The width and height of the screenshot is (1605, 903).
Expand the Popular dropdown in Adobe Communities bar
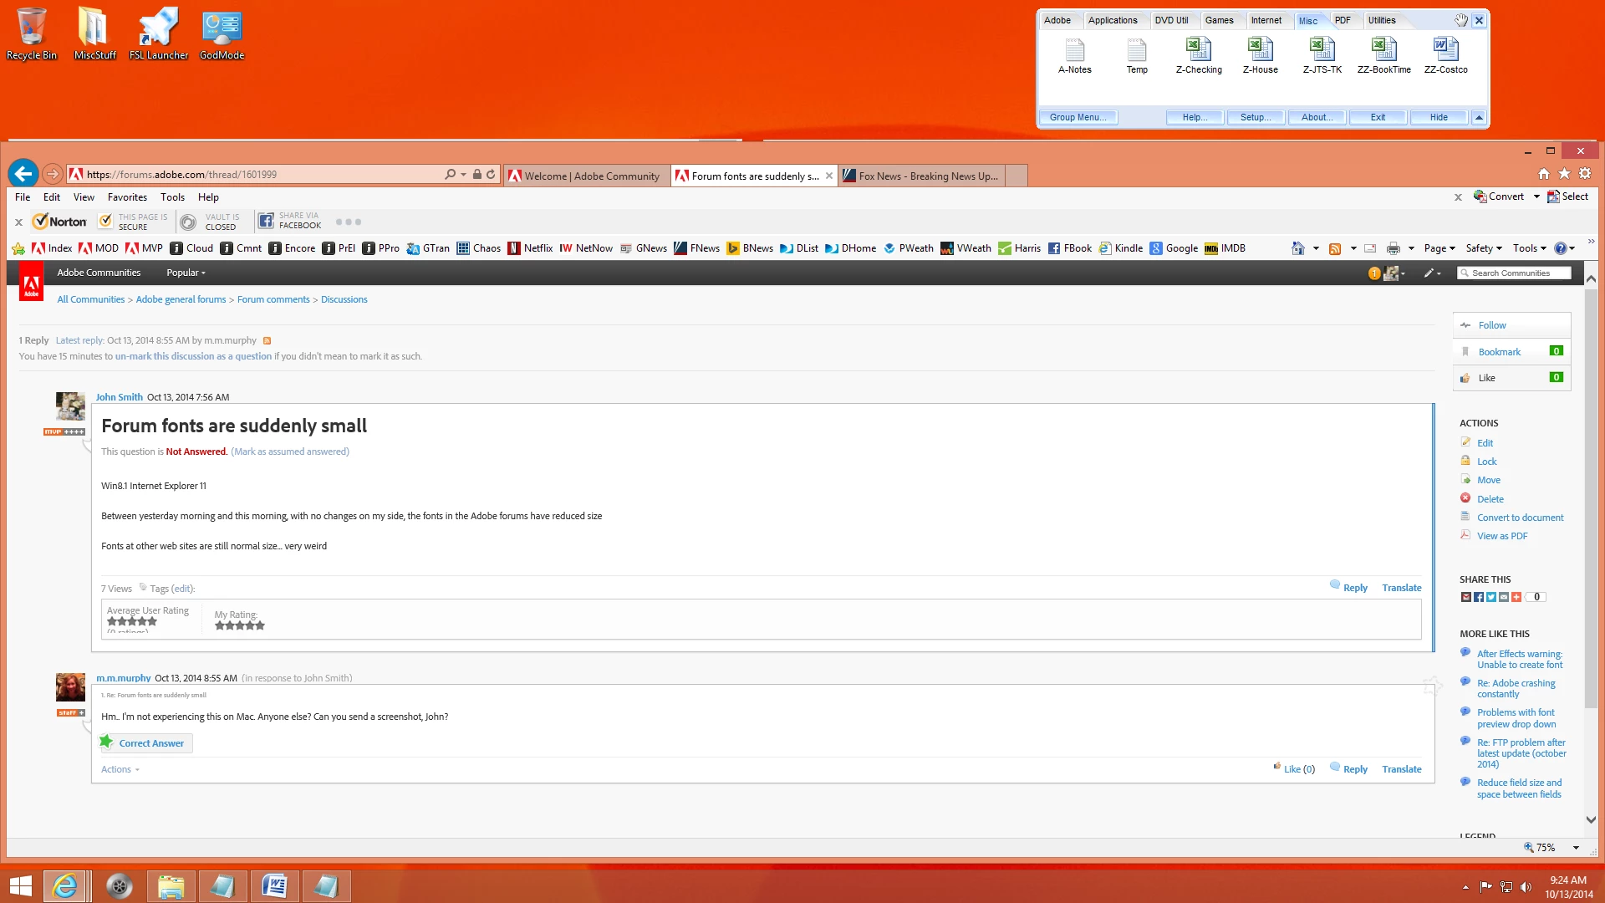(x=186, y=273)
